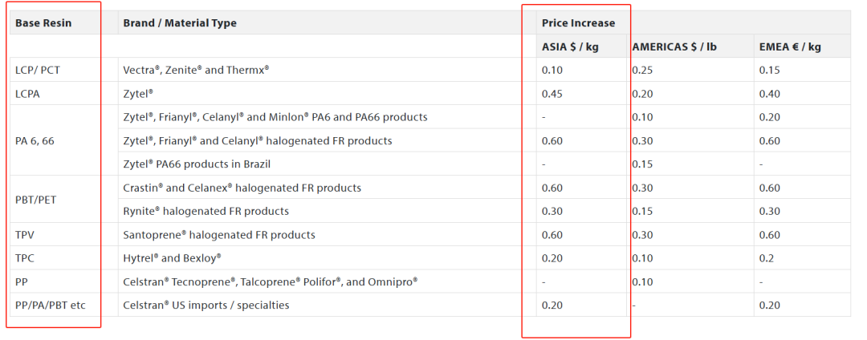
Task: Select the 0.25 AMERICAS price for LCP/PCT
Action: point(642,70)
